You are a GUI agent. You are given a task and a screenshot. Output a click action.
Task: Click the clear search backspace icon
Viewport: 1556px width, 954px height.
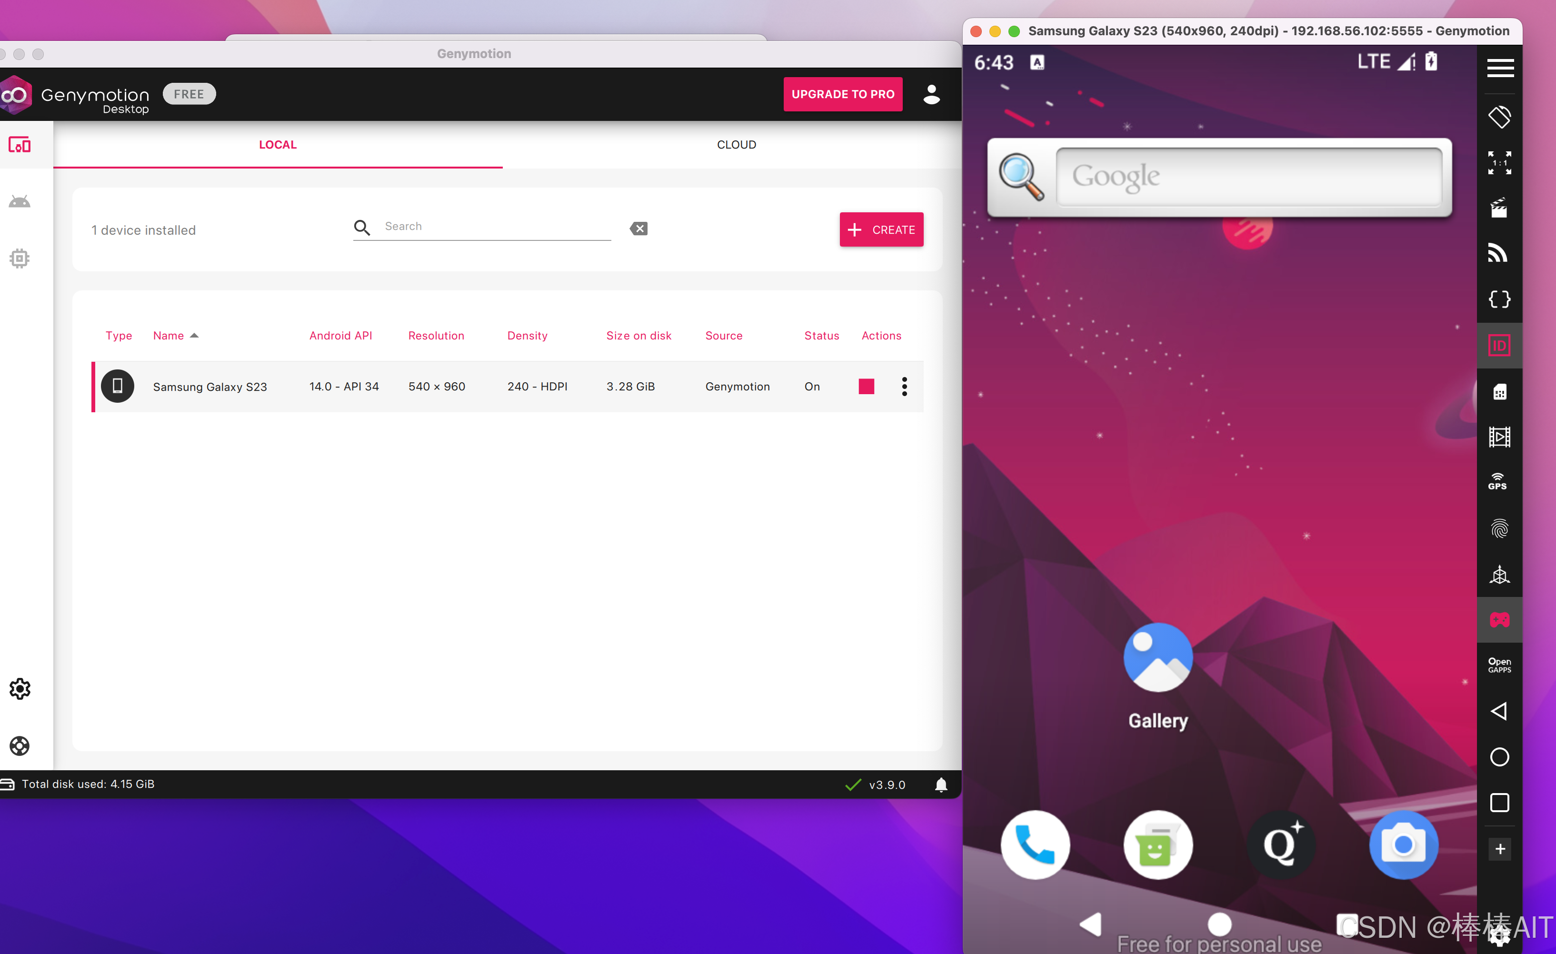(x=638, y=229)
